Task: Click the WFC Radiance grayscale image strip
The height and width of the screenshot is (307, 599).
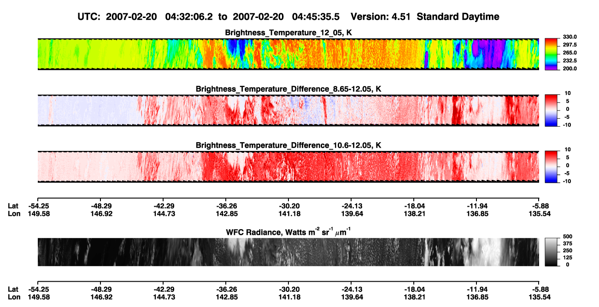Action: 288,252
